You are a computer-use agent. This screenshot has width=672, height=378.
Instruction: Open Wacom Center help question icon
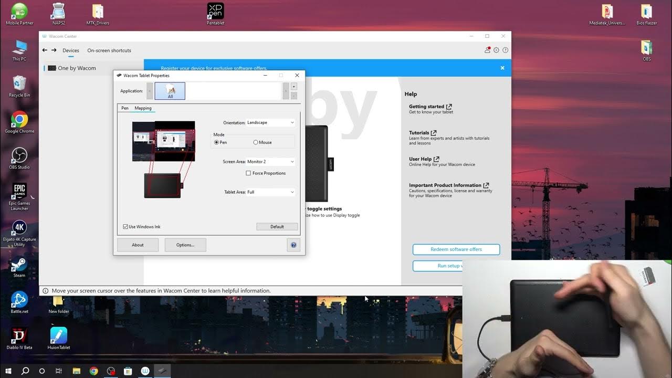(506, 50)
